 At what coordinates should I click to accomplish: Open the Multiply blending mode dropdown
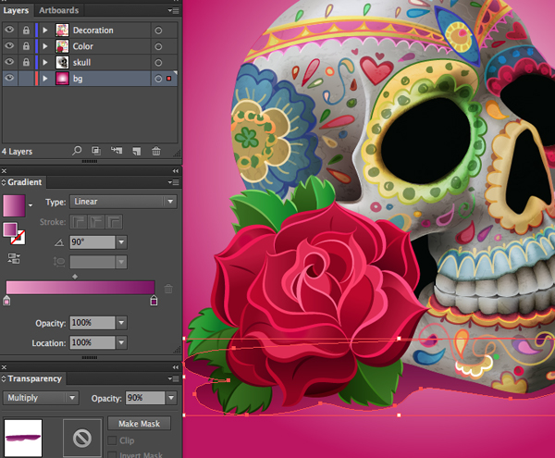coord(41,398)
